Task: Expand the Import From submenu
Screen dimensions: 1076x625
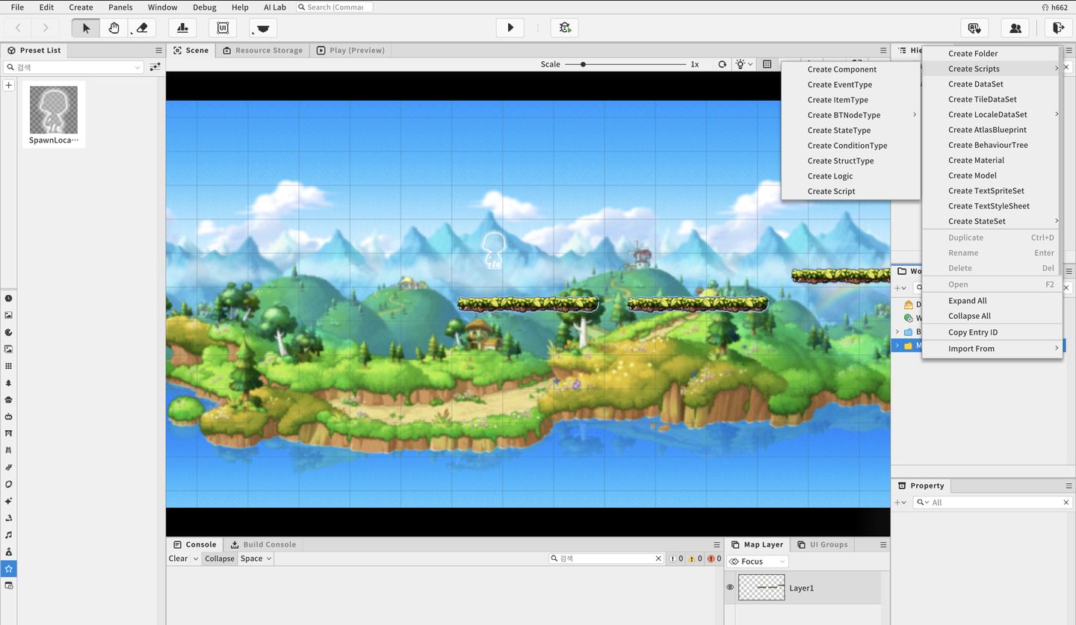Action: click(x=992, y=349)
